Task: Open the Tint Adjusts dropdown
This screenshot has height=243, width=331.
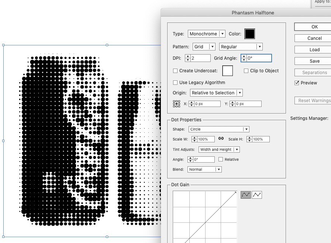Action: click(x=219, y=150)
